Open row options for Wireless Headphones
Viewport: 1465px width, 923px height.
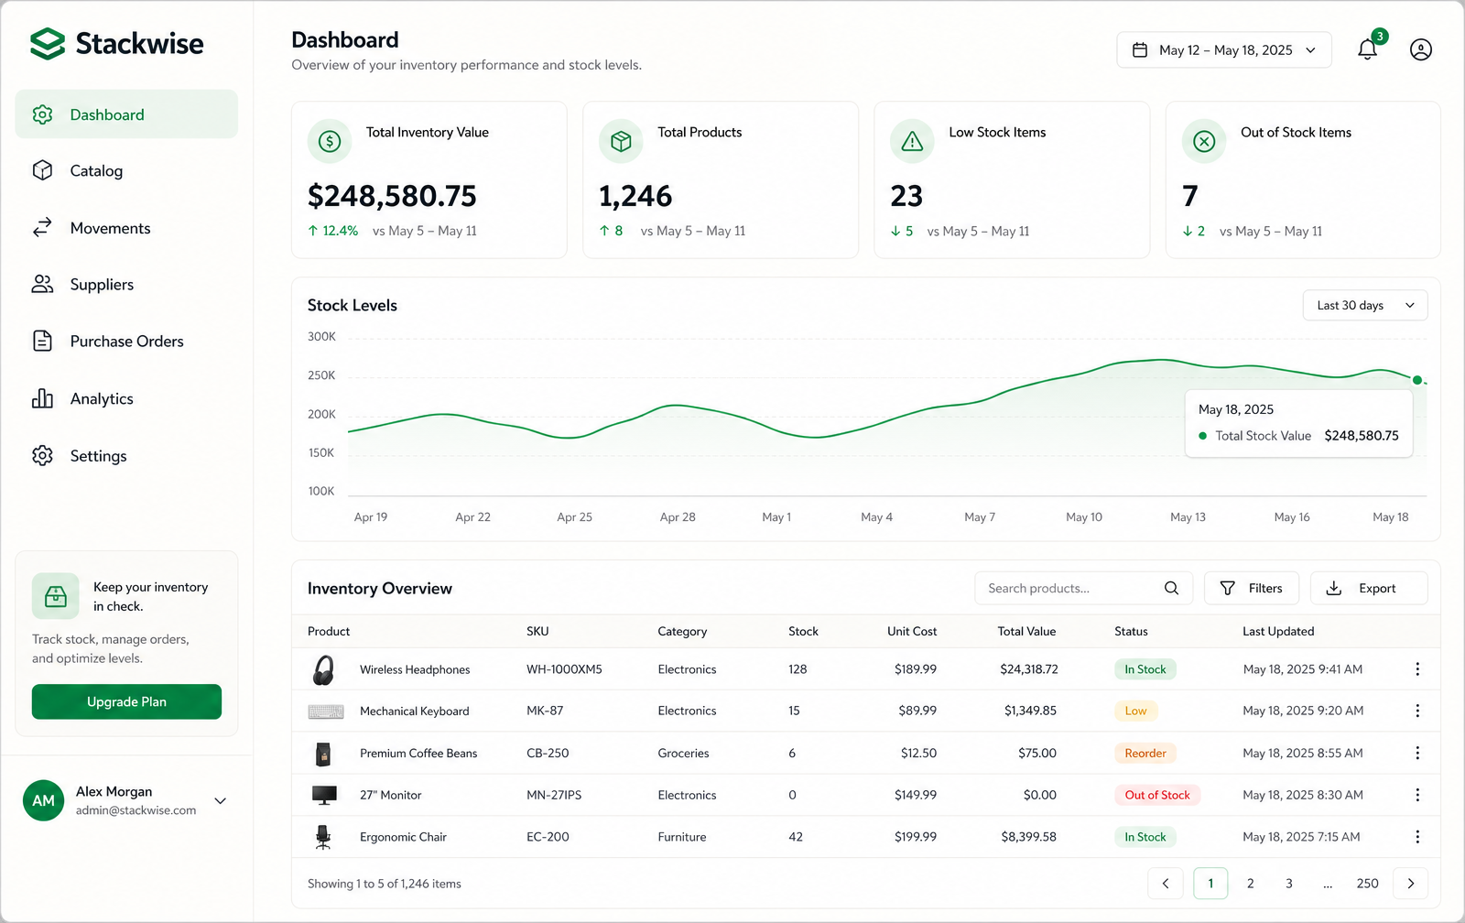(x=1417, y=669)
